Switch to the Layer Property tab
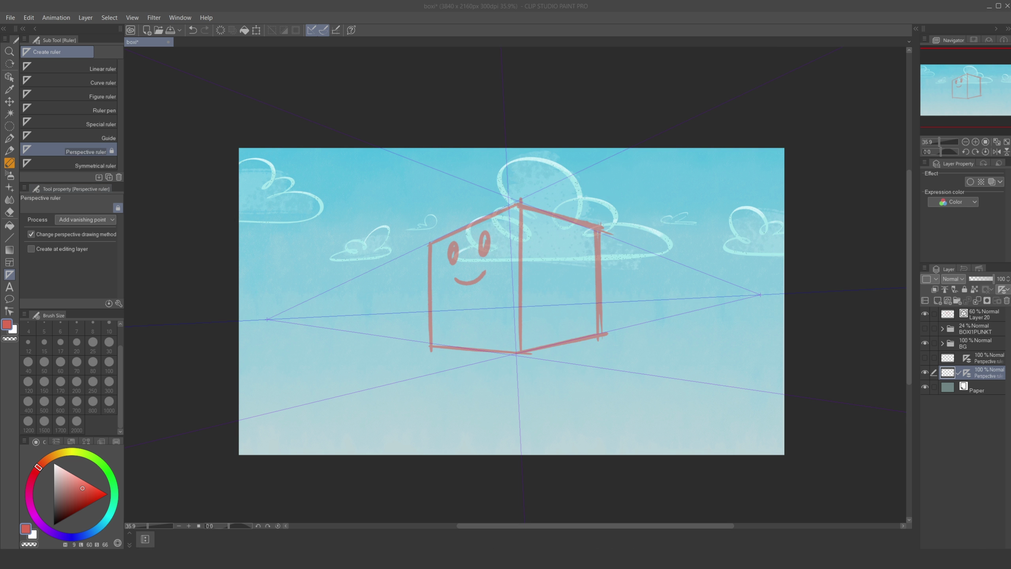The width and height of the screenshot is (1011, 569). (957, 163)
